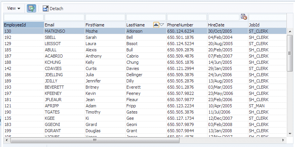
Task: Click hire date 13/Aug/2005 cell
Action: pos(228,81)
